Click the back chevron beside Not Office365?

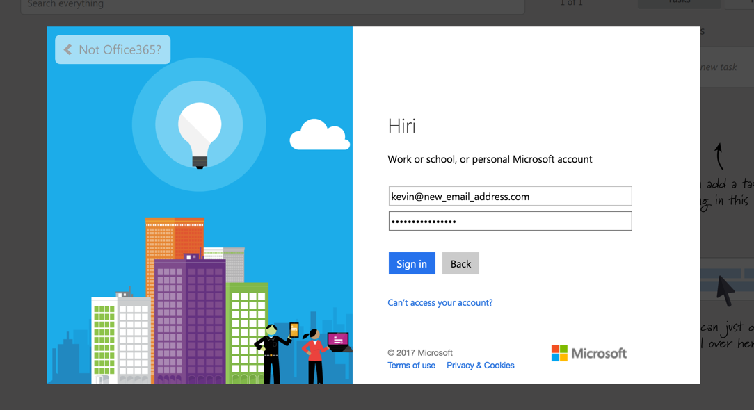pos(67,49)
